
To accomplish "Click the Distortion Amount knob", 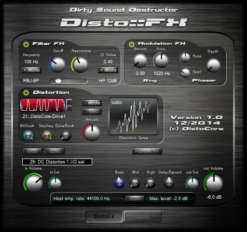I will 92,132.
